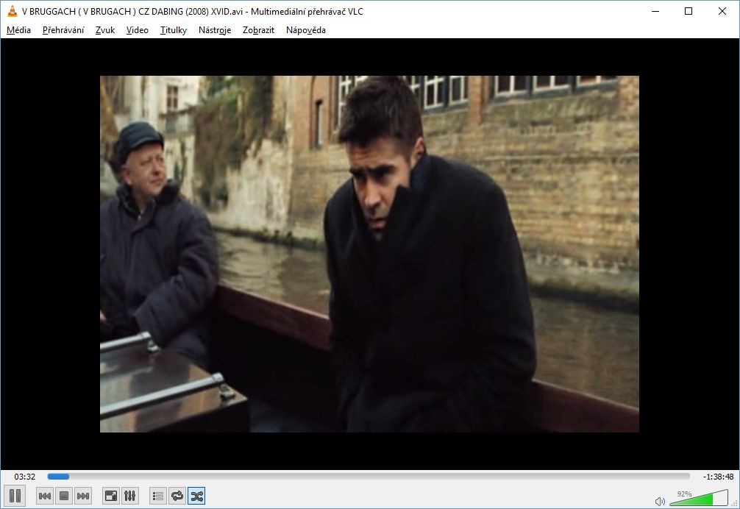Skip to the next media item
The image size is (740, 509).
tap(82, 496)
